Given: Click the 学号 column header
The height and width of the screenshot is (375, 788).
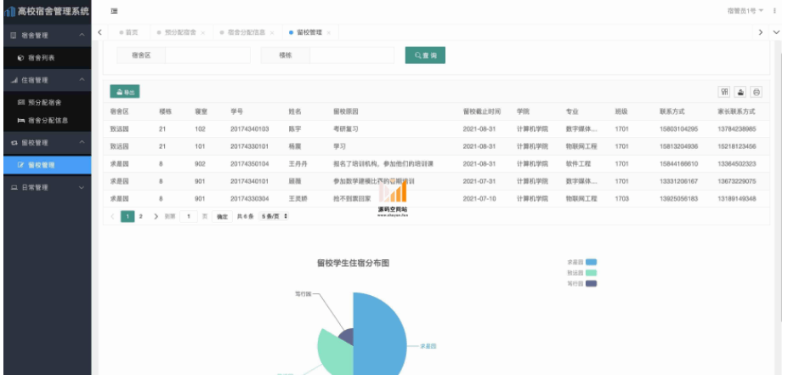Looking at the screenshot, I should 236,111.
